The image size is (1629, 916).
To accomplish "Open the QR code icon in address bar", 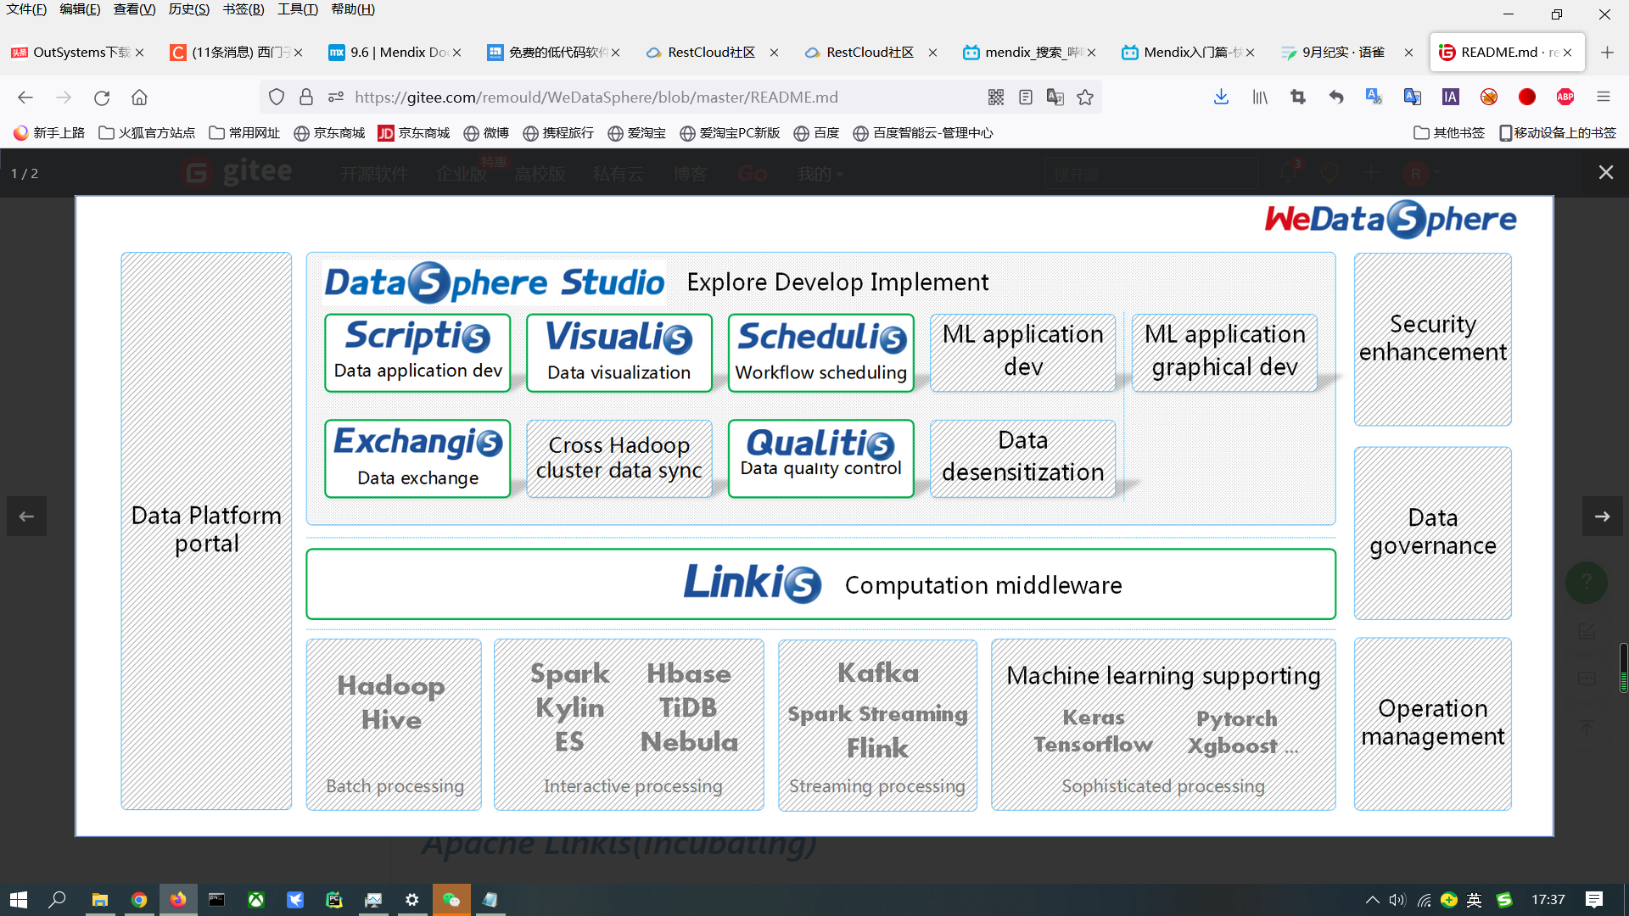I will (996, 98).
